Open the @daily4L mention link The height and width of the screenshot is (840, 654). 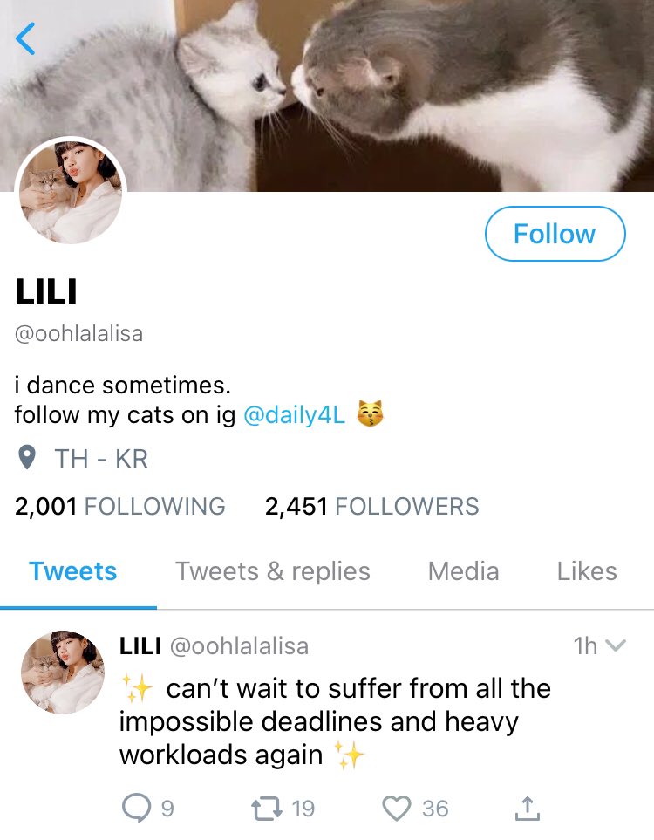[x=294, y=415]
